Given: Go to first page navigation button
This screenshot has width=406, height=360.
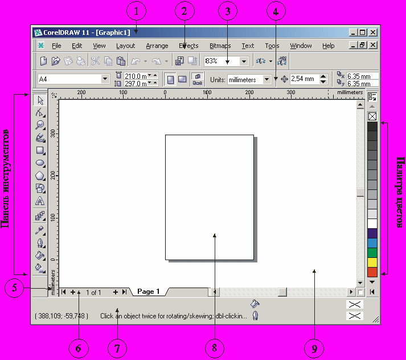Looking at the screenshot, I should (63, 292).
